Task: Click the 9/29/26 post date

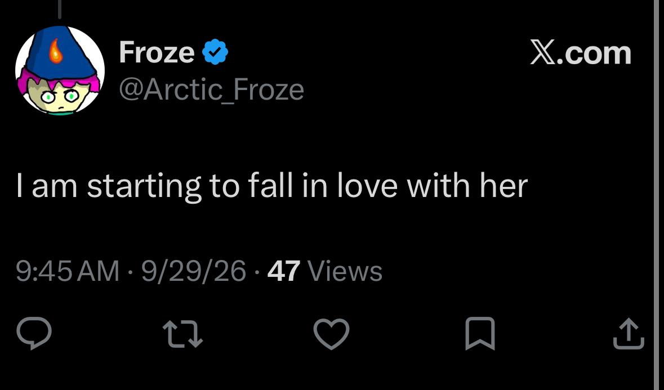Action: (x=194, y=271)
